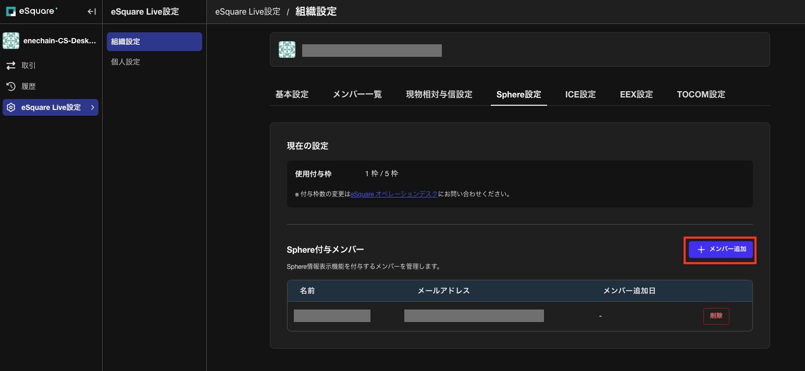
Task: Click the 使用付与枠 label
Action: [313, 174]
